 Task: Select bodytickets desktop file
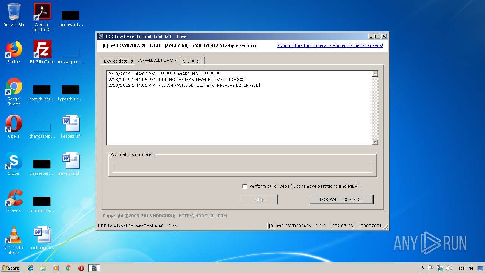pyautogui.click(x=42, y=92)
